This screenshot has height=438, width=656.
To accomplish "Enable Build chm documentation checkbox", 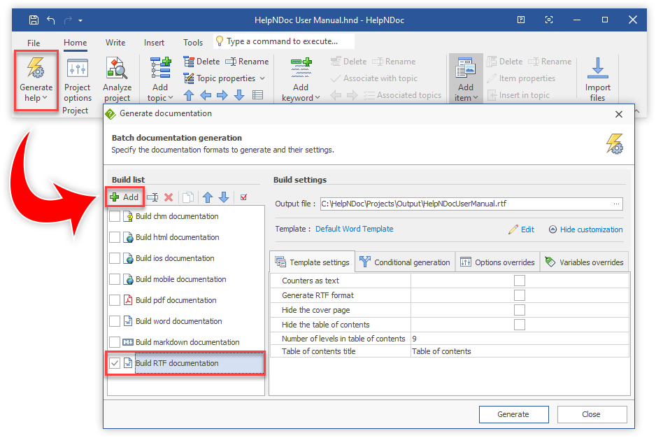I will (115, 216).
